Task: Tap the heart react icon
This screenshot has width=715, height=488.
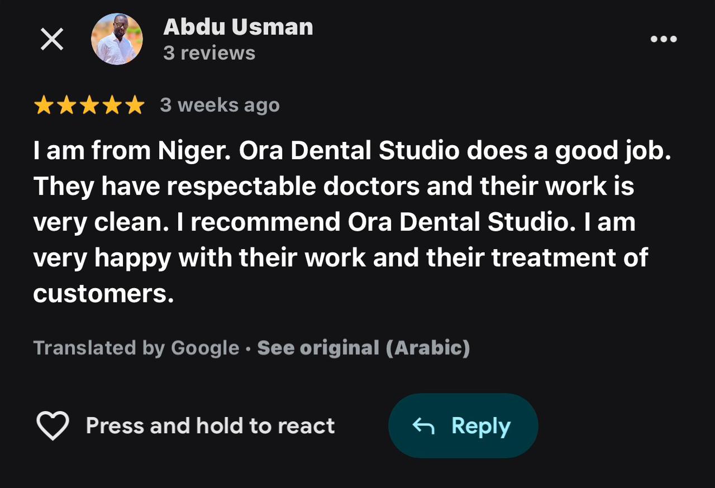Action: click(x=53, y=425)
